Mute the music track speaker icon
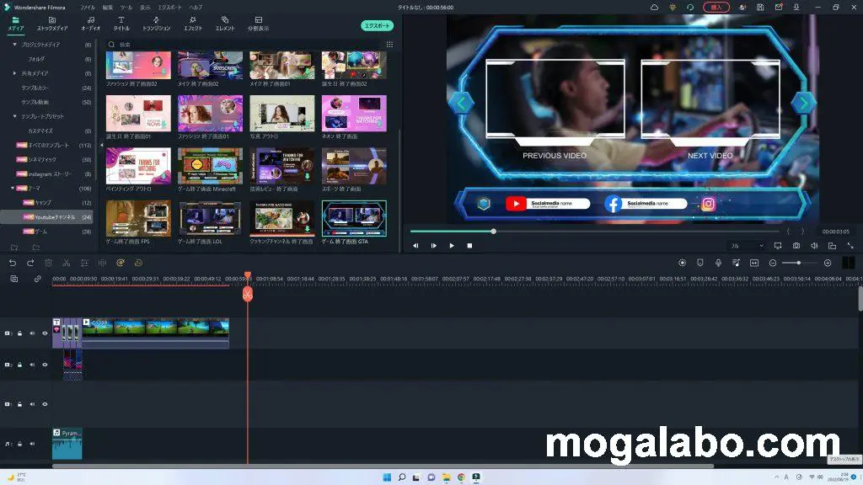 33,443
